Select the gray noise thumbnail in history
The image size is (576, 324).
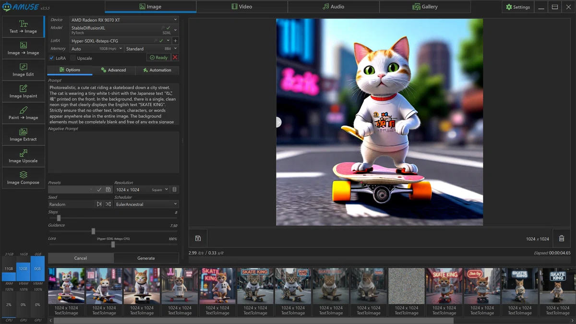pyautogui.click(x=407, y=292)
